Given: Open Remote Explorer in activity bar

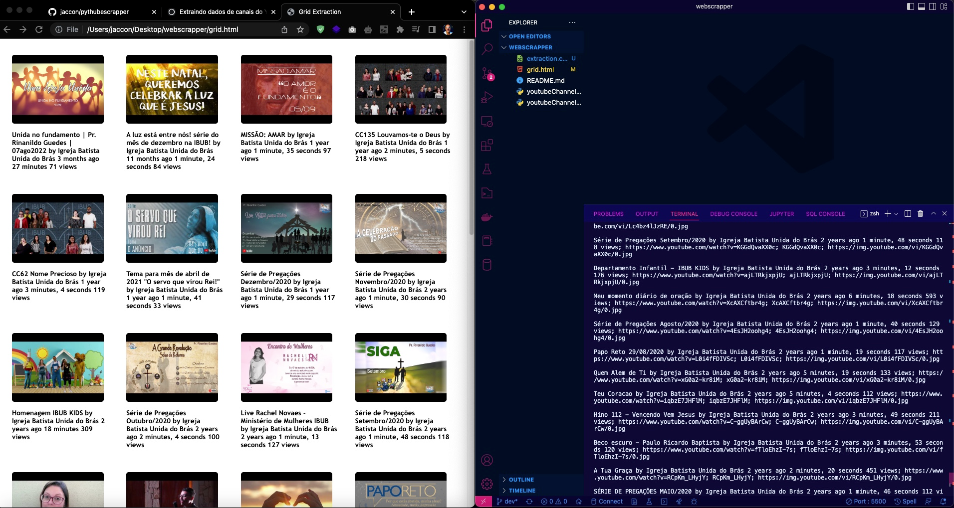Looking at the screenshot, I should [x=487, y=122].
